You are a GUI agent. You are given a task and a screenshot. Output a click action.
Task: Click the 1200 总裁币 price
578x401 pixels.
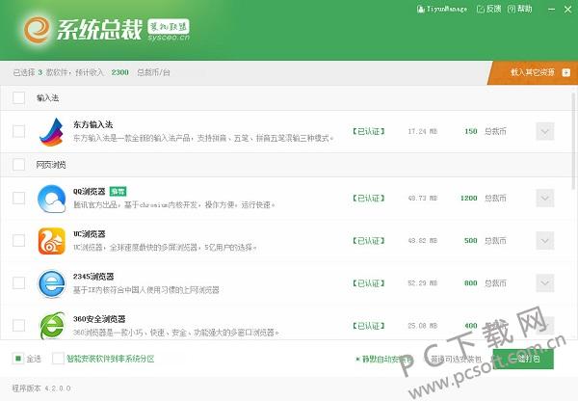[484, 199]
